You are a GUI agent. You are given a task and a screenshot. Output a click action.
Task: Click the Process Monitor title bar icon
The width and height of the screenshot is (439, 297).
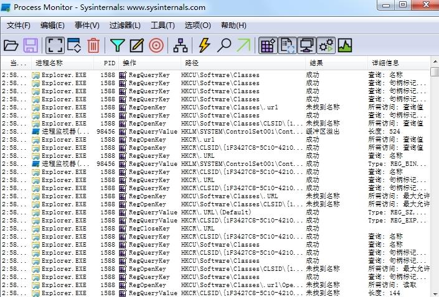(x=6, y=7)
